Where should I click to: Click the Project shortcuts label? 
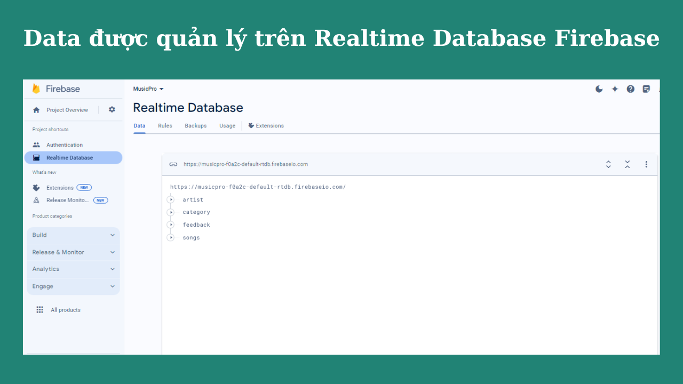[x=50, y=130]
